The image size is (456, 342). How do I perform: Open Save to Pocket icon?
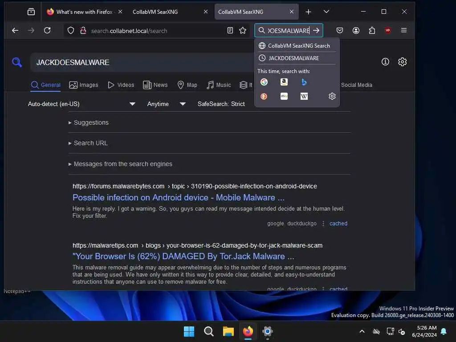pos(340,30)
